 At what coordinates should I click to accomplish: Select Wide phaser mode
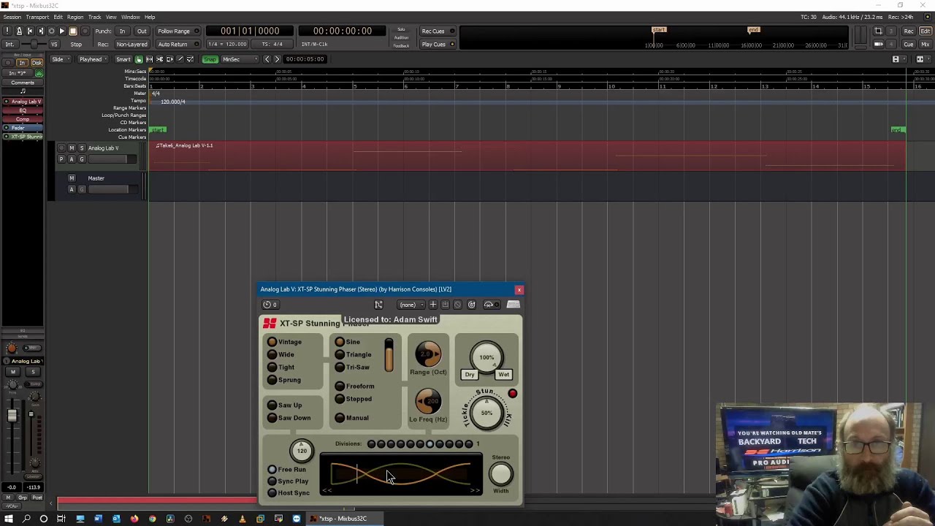tap(280, 354)
